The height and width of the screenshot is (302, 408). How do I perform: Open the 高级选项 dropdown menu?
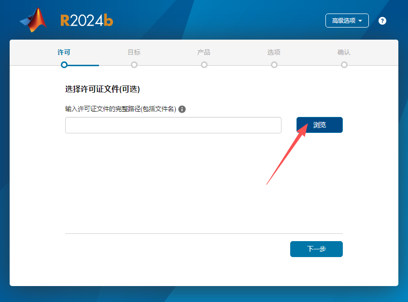coord(347,20)
